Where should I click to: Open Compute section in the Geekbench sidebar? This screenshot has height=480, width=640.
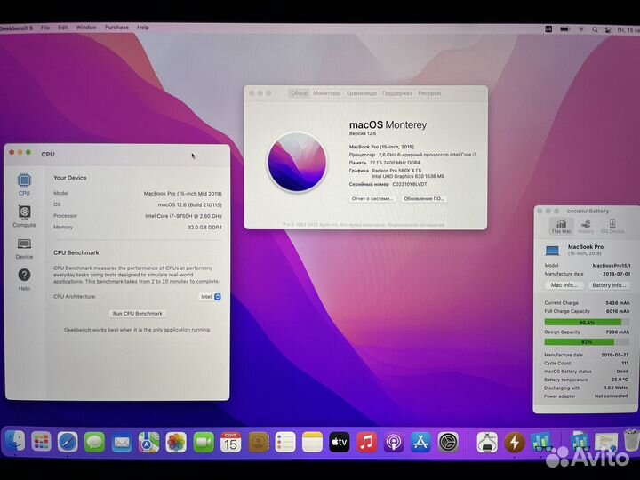[x=24, y=216]
